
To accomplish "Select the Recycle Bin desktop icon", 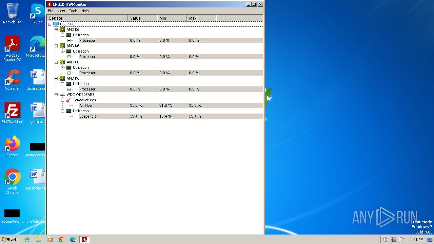I will [12, 14].
